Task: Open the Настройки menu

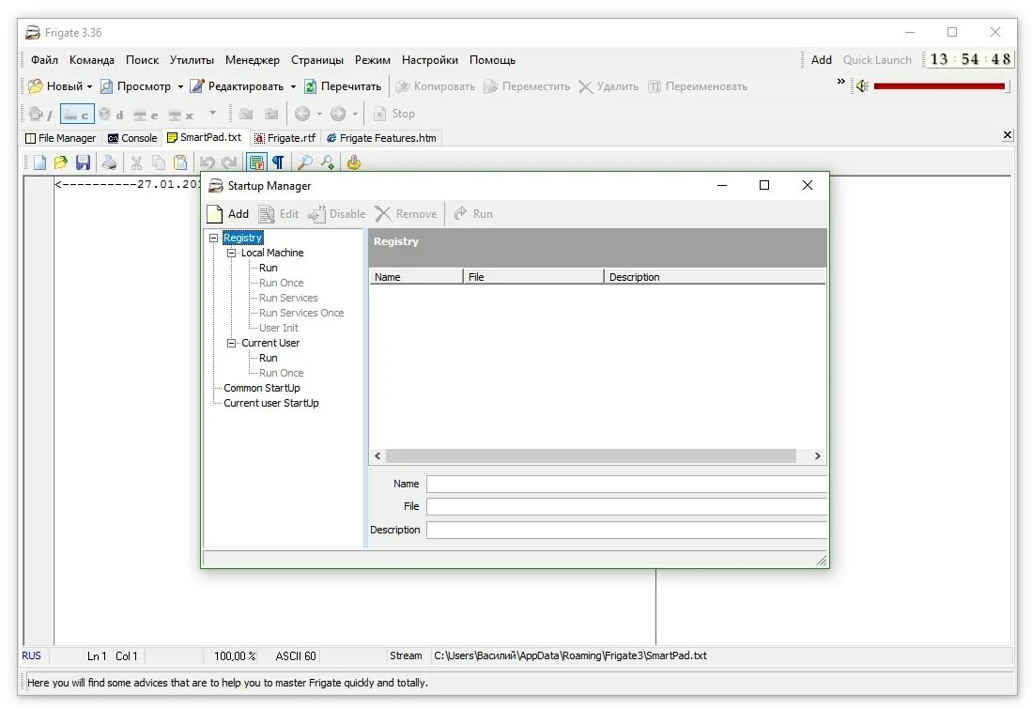Action: (430, 60)
